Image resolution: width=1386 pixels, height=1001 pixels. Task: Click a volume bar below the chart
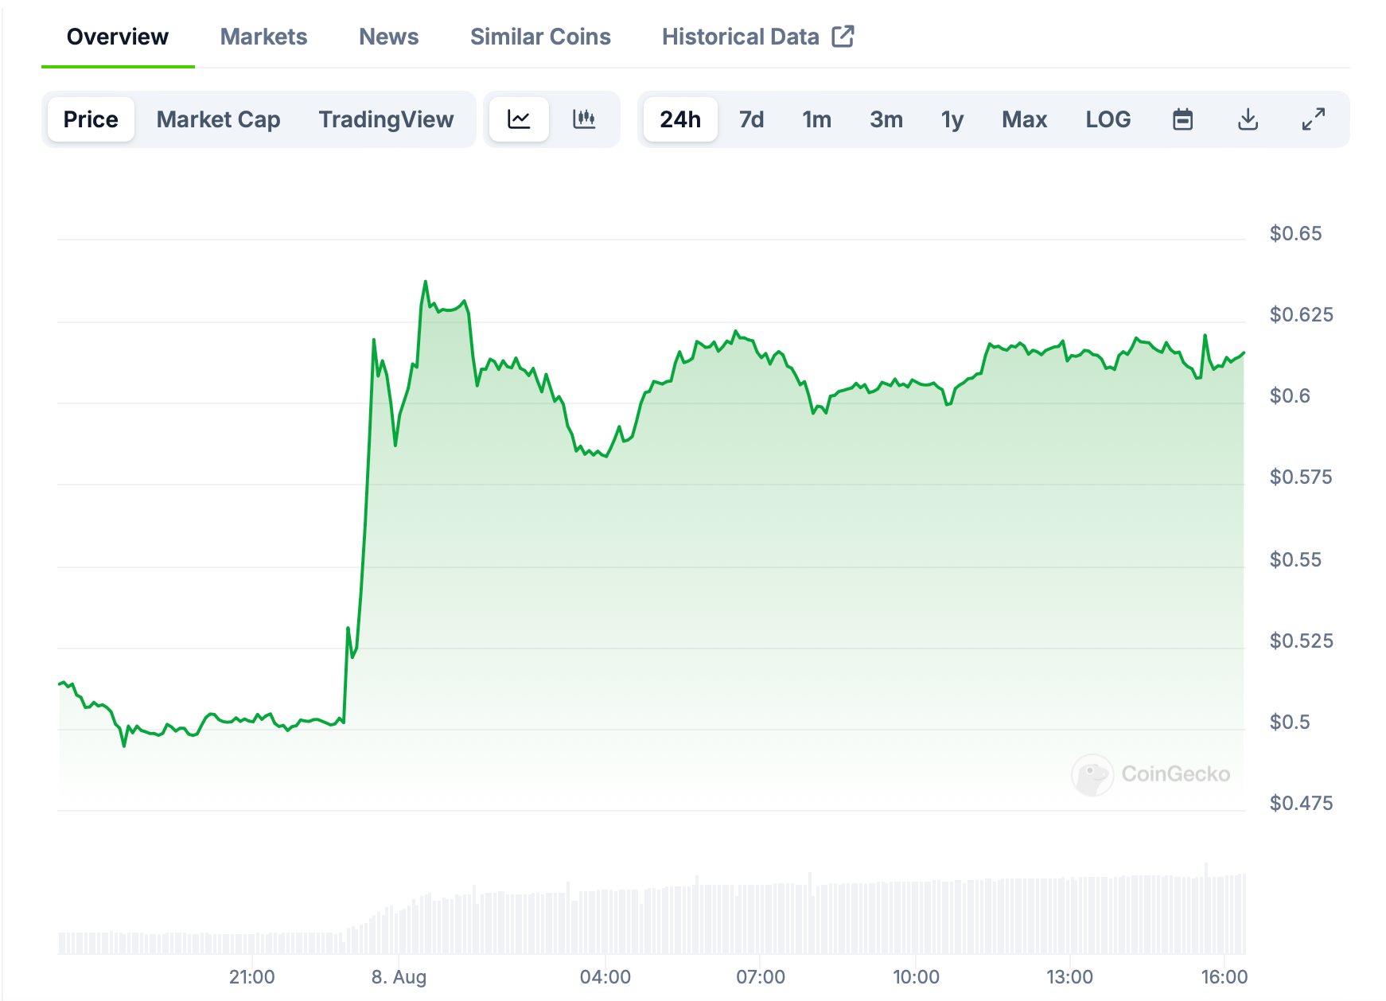[x=716, y=923]
